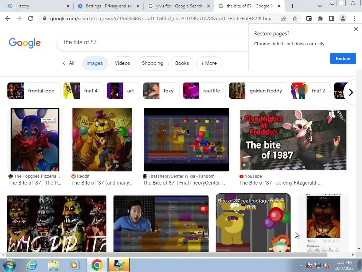Open the media control toolbar icon
The image size is (362, 272).
309,18
